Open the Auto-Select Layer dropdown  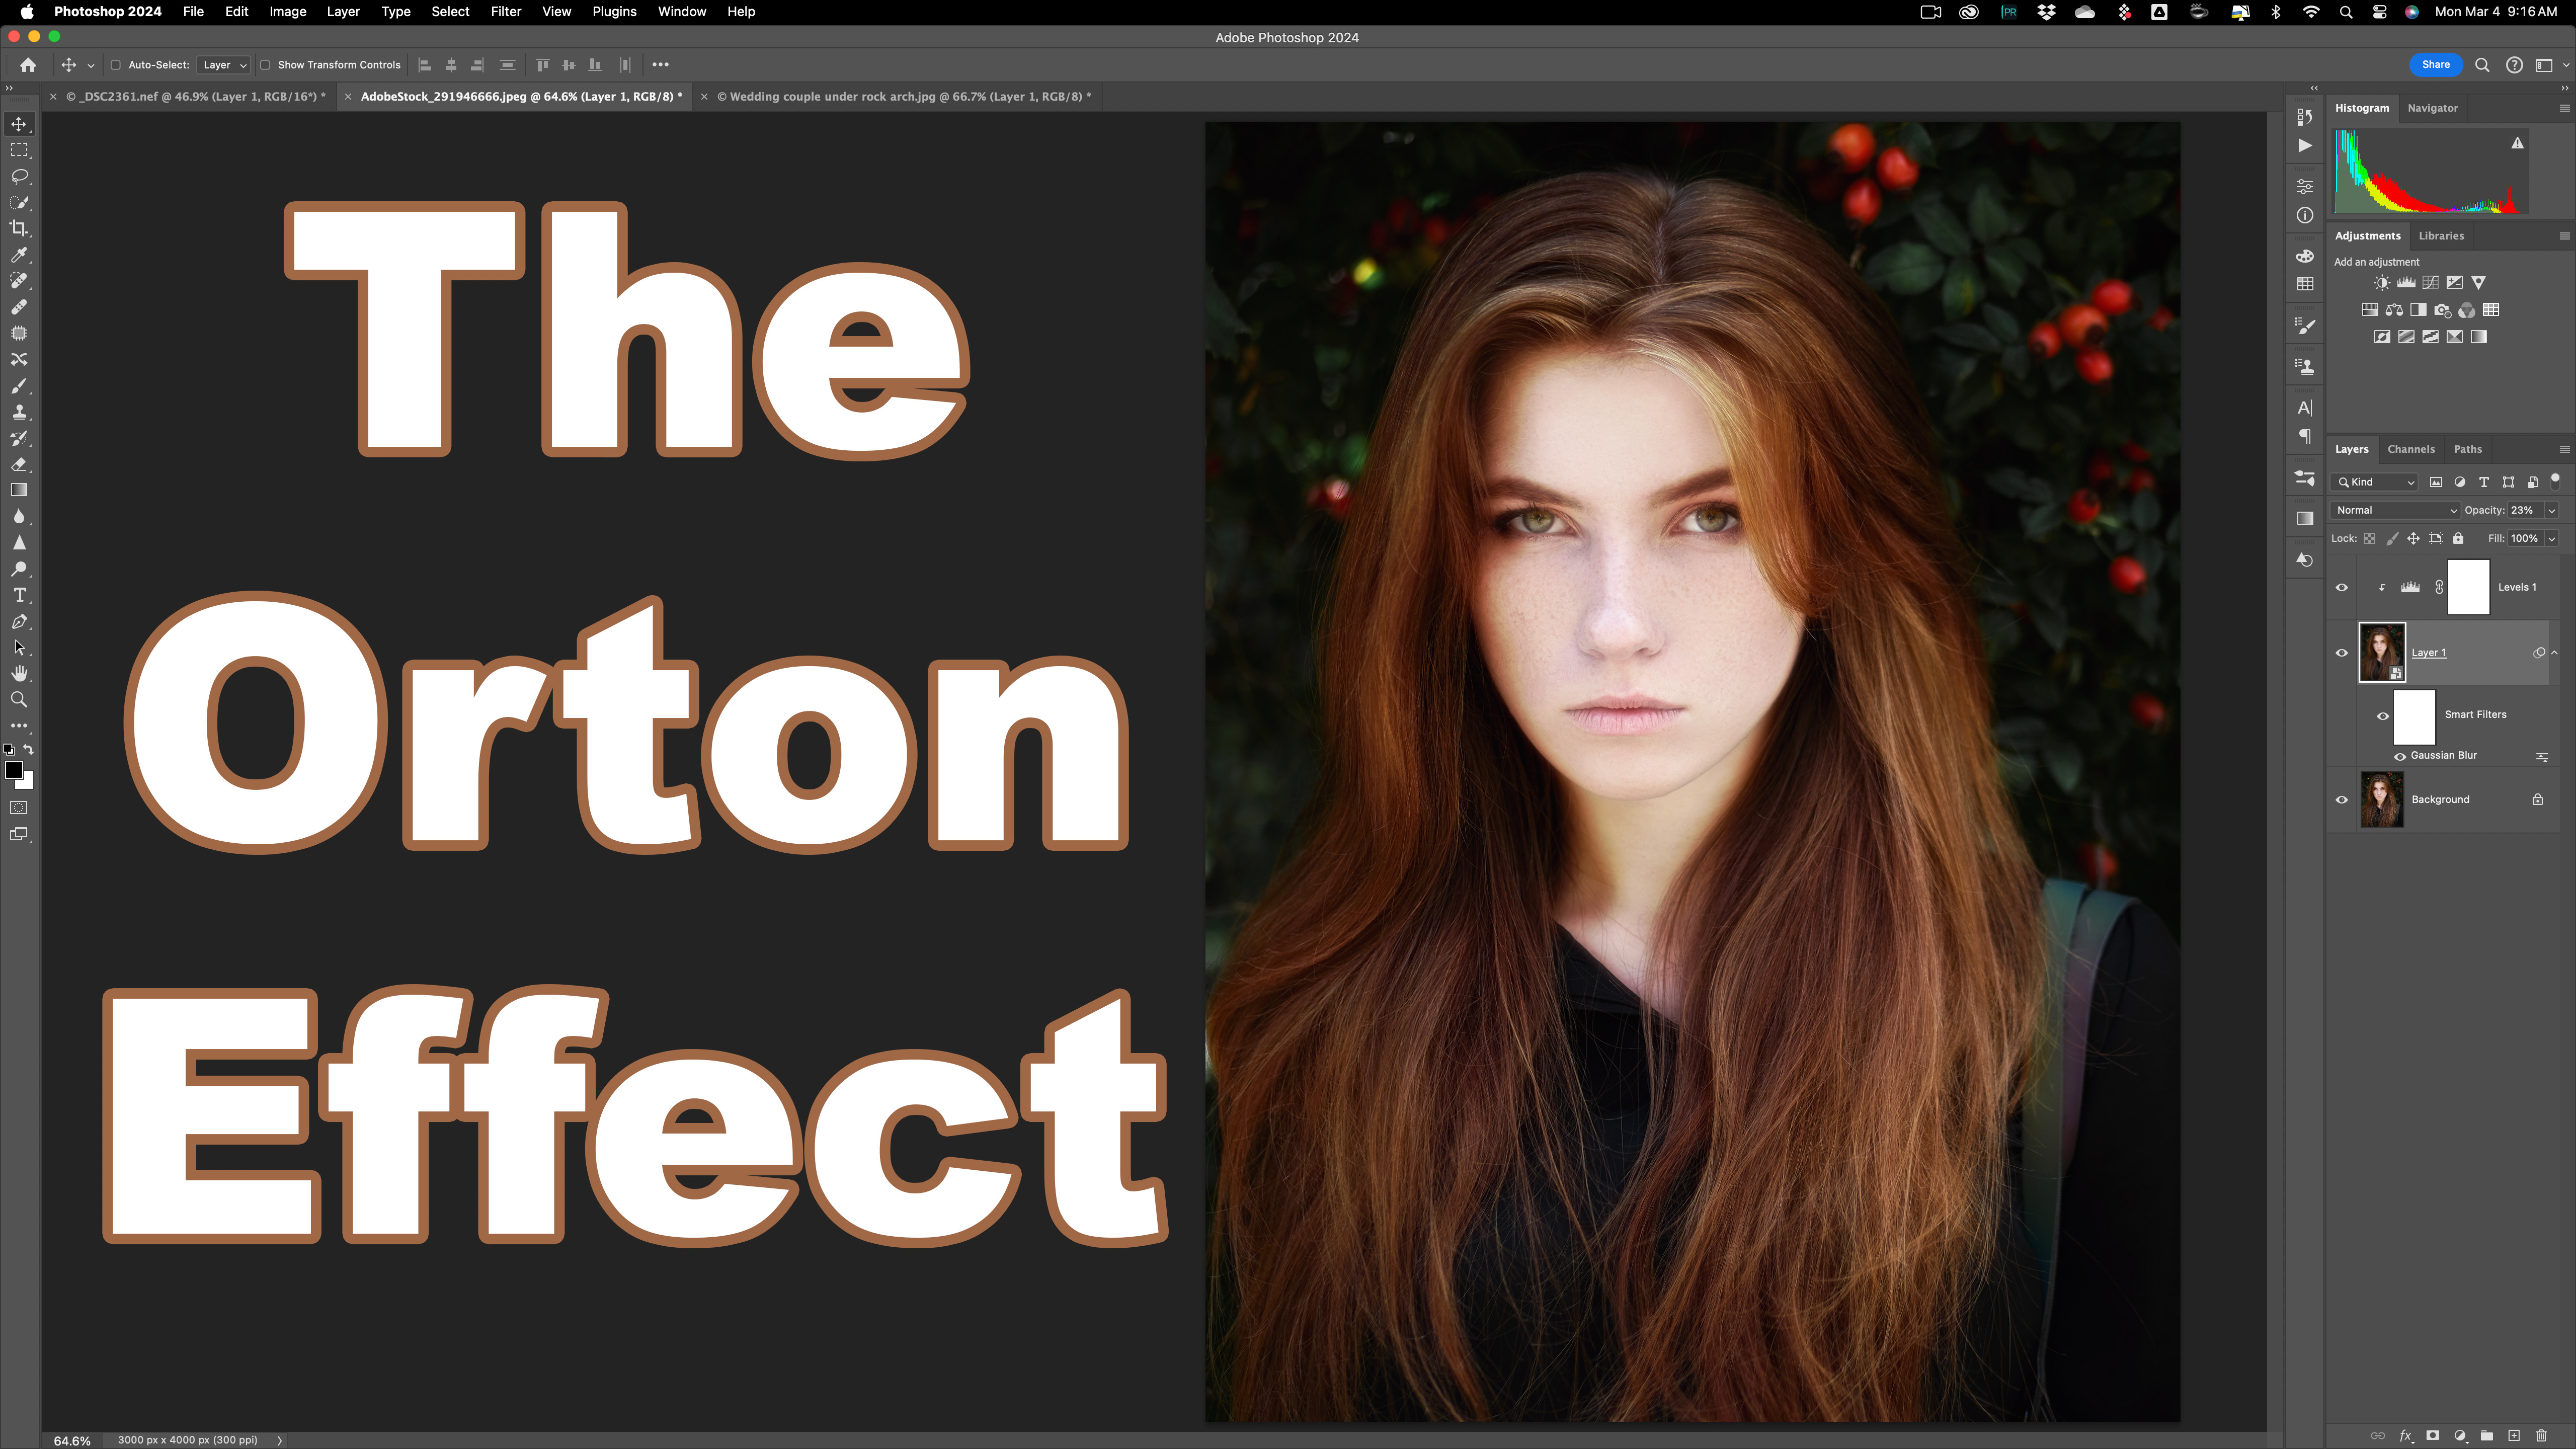[x=224, y=65]
